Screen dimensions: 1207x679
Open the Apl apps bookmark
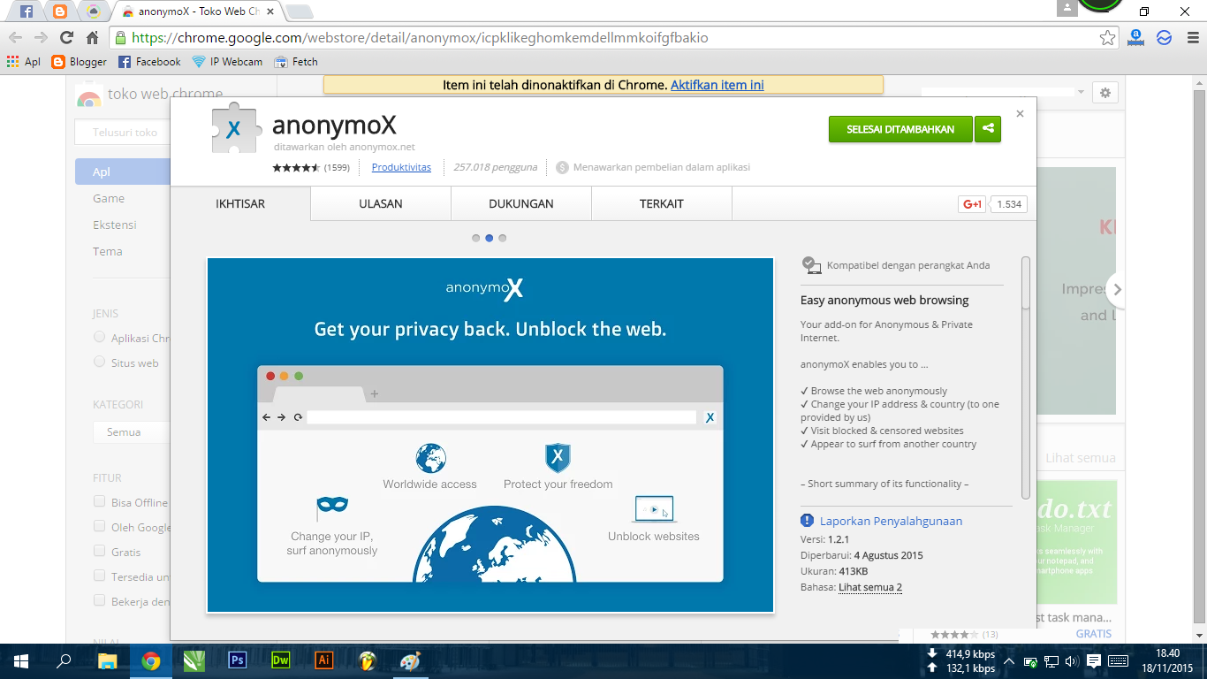click(24, 62)
